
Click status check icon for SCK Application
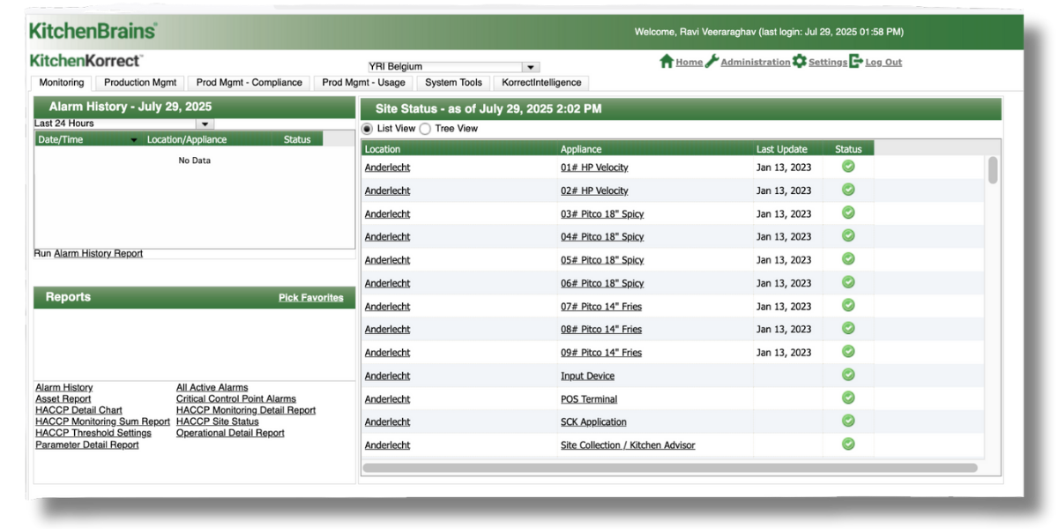pyautogui.click(x=848, y=421)
